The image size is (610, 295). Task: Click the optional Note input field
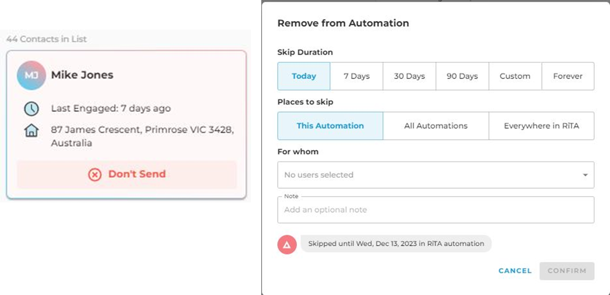coord(436,210)
